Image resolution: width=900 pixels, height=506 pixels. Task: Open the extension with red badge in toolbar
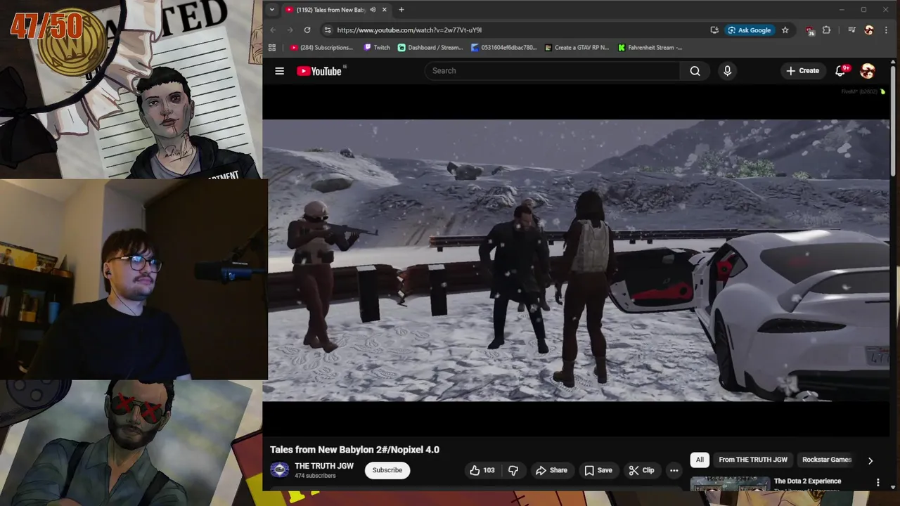(810, 30)
